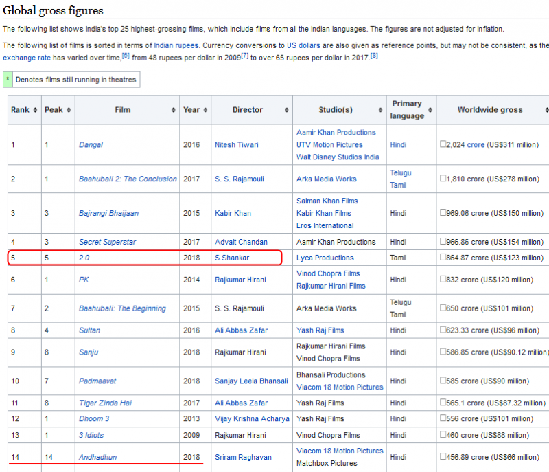Open Viacom 18 Motion Pictures link in Padmaavat row
Image resolution: width=549 pixels, height=472 pixels.
pos(340,387)
